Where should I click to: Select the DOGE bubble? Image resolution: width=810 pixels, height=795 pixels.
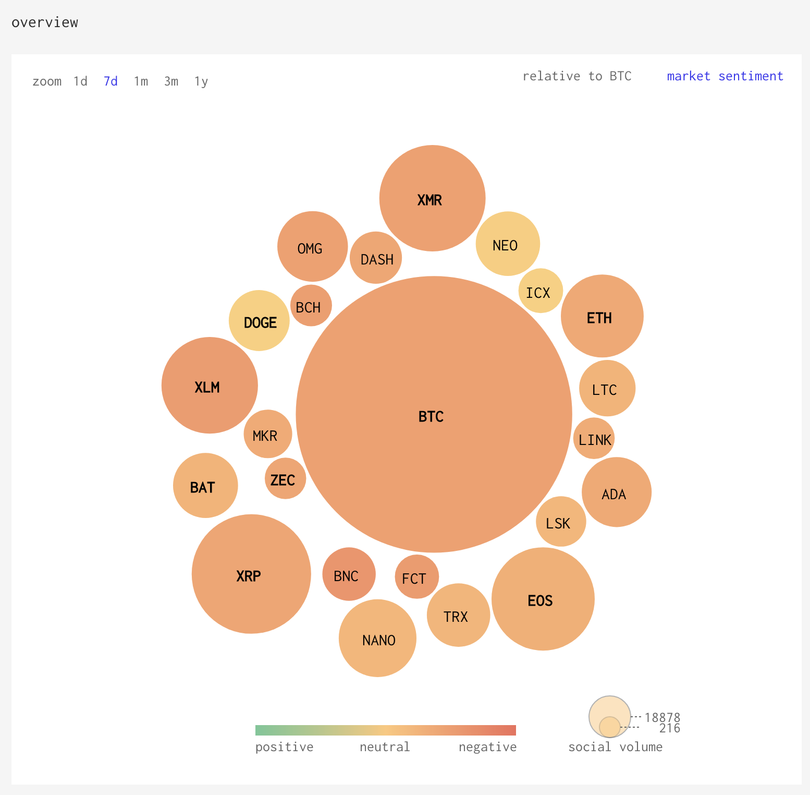tap(259, 320)
